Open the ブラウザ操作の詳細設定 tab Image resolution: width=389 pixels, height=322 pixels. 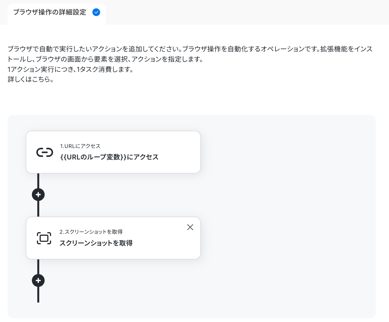pos(50,12)
